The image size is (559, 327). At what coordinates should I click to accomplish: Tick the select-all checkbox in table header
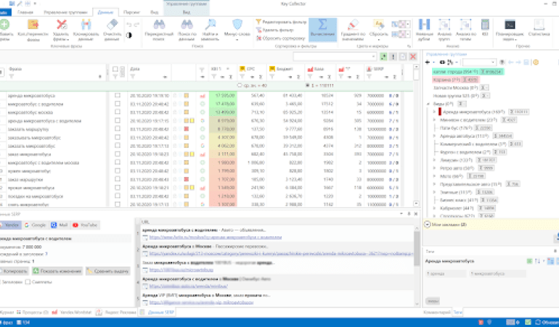(115, 69)
